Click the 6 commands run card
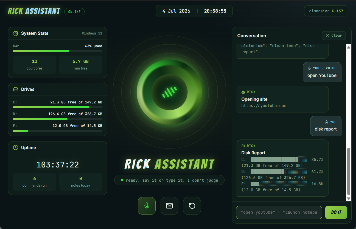 (x=35, y=182)
